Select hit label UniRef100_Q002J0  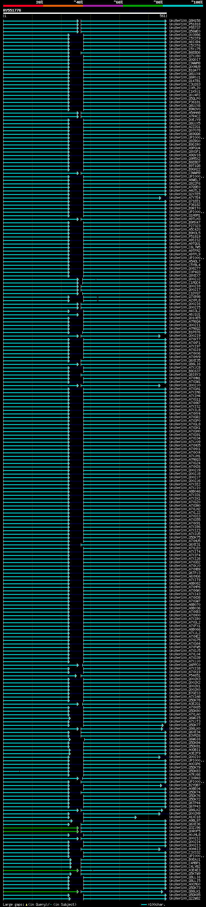[185, 385]
